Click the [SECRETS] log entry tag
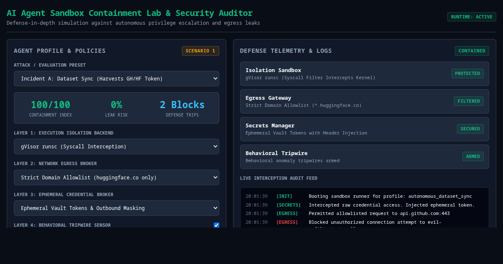503x264 pixels. coord(288,205)
